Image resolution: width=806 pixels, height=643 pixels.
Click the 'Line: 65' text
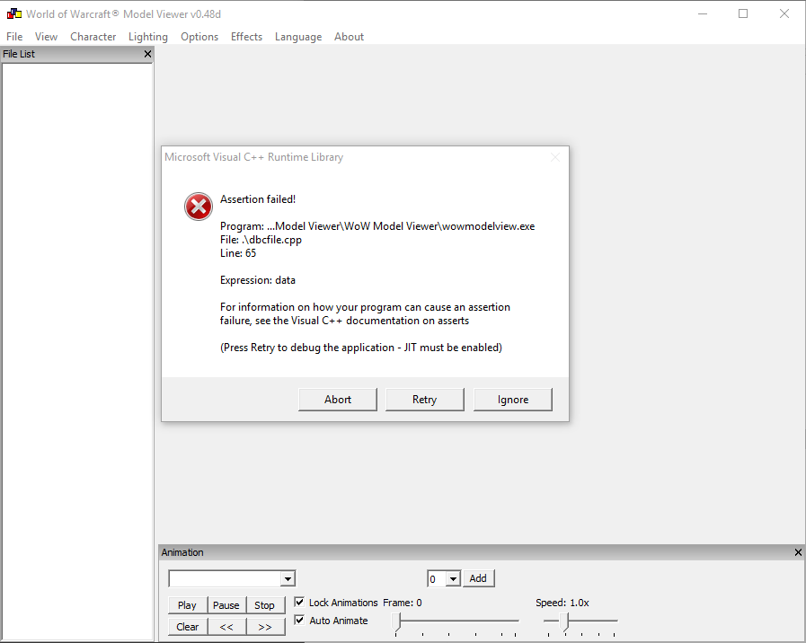[x=238, y=253]
